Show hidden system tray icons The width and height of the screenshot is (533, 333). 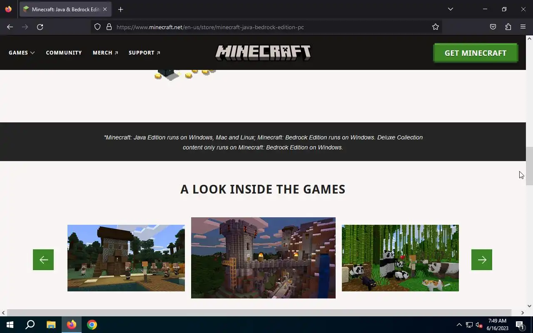tap(459, 325)
